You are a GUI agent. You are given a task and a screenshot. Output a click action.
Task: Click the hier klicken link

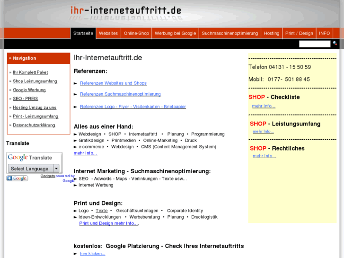tap(93, 254)
